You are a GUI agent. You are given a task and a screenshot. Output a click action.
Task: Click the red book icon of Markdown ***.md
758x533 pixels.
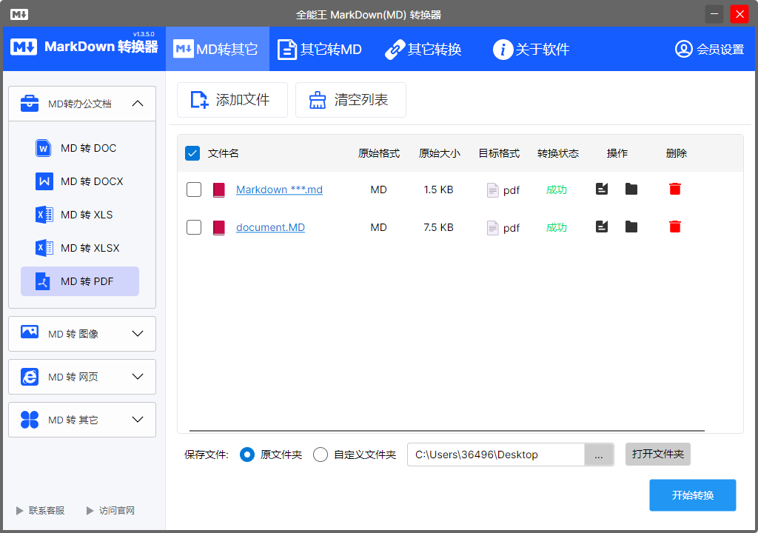tap(219, 190)
